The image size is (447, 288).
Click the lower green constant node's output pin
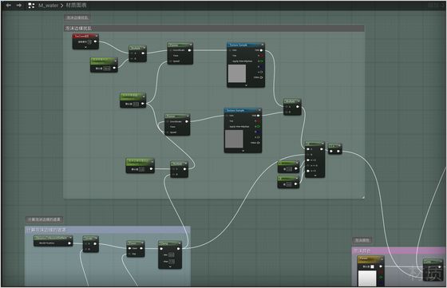(295, 184)
